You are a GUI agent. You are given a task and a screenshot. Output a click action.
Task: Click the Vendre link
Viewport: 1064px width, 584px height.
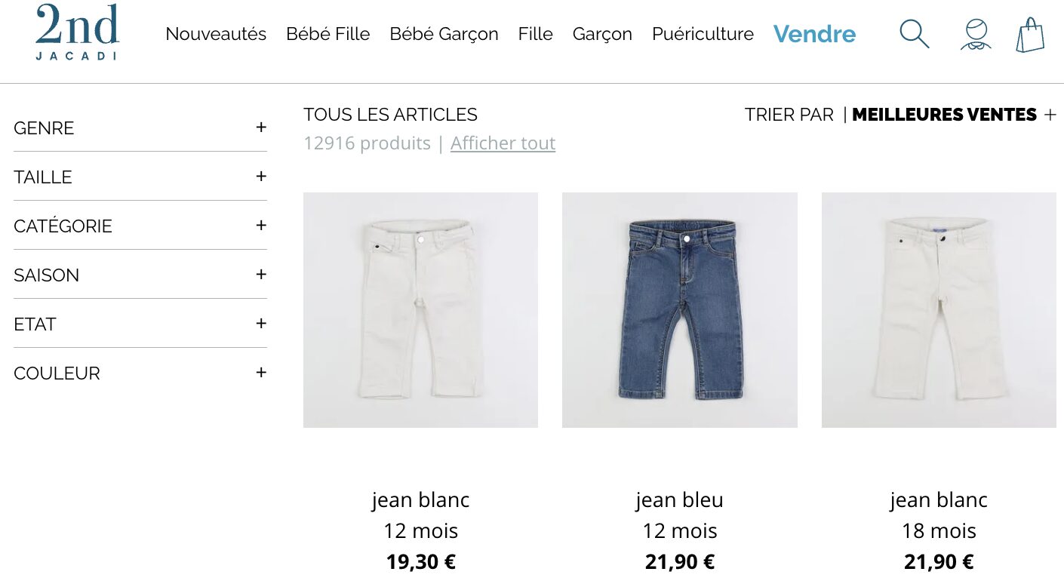815,34
